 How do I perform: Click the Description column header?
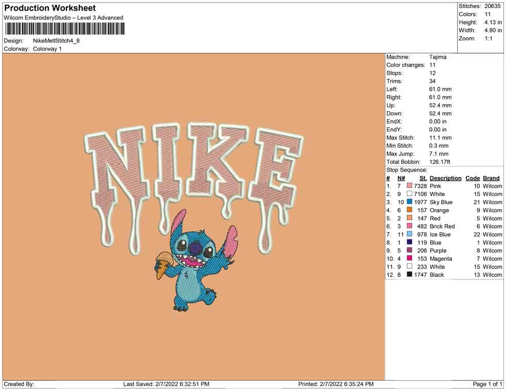pyautogui.click(x=445, y=178)
